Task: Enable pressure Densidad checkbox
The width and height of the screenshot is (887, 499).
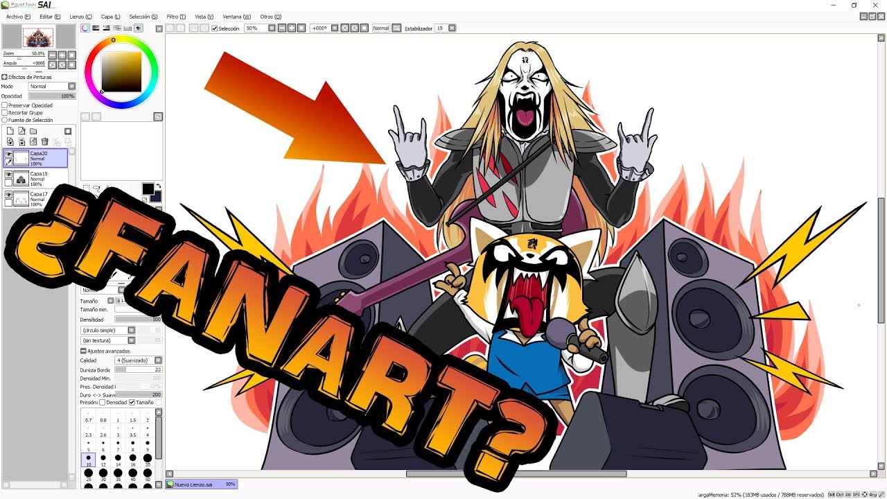Action: [102, 402]
